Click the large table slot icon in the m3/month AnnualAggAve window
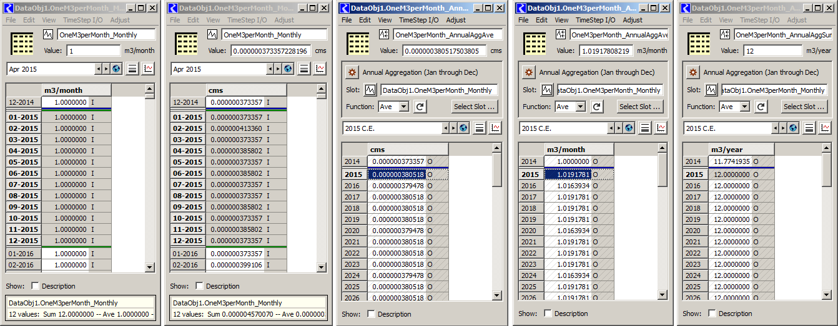838x326 pixels. tap(534, 44)
